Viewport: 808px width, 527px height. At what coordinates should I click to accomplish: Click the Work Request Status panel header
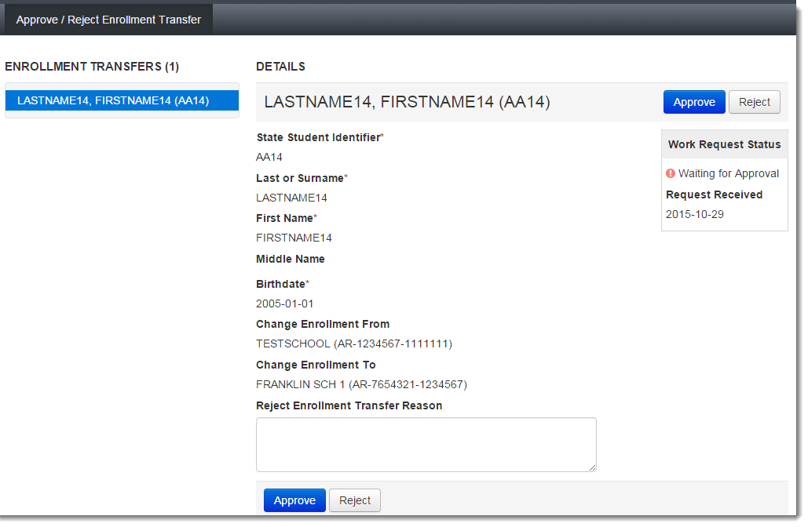point(724,144)
